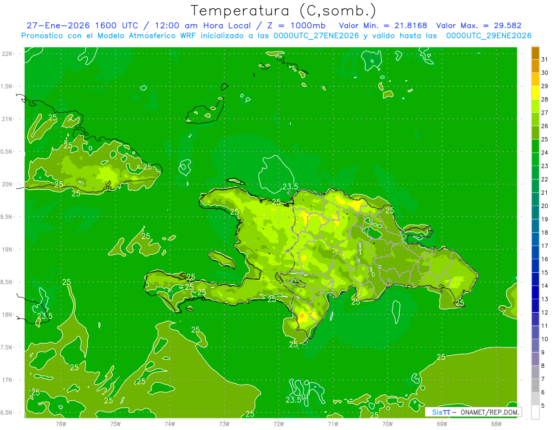This screenshot has width=557, height=430.
Task: Click the 18N latitude axis label
Action: tap(8, 314)
